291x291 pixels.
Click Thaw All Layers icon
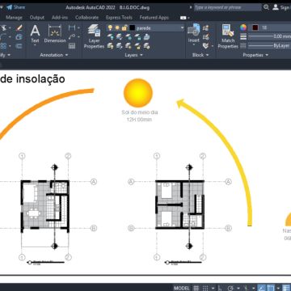click(129, 46)
